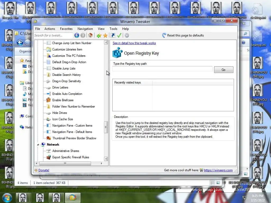Screen dimensions: 271x203
Task: Click the Windows Start orb
Action: (7, 198)
